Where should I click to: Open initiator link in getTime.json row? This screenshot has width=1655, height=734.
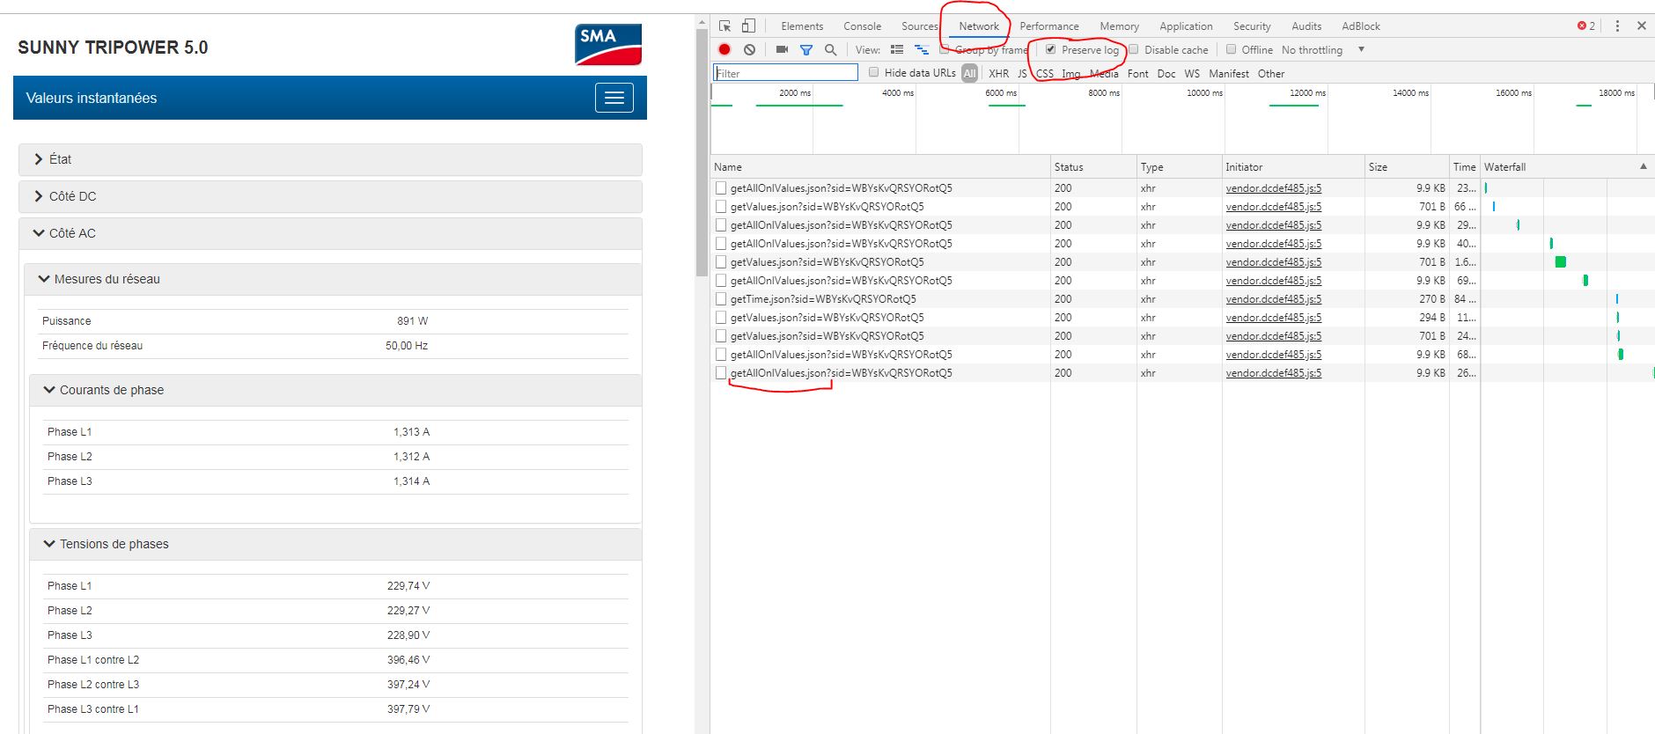coord(1273,299)
